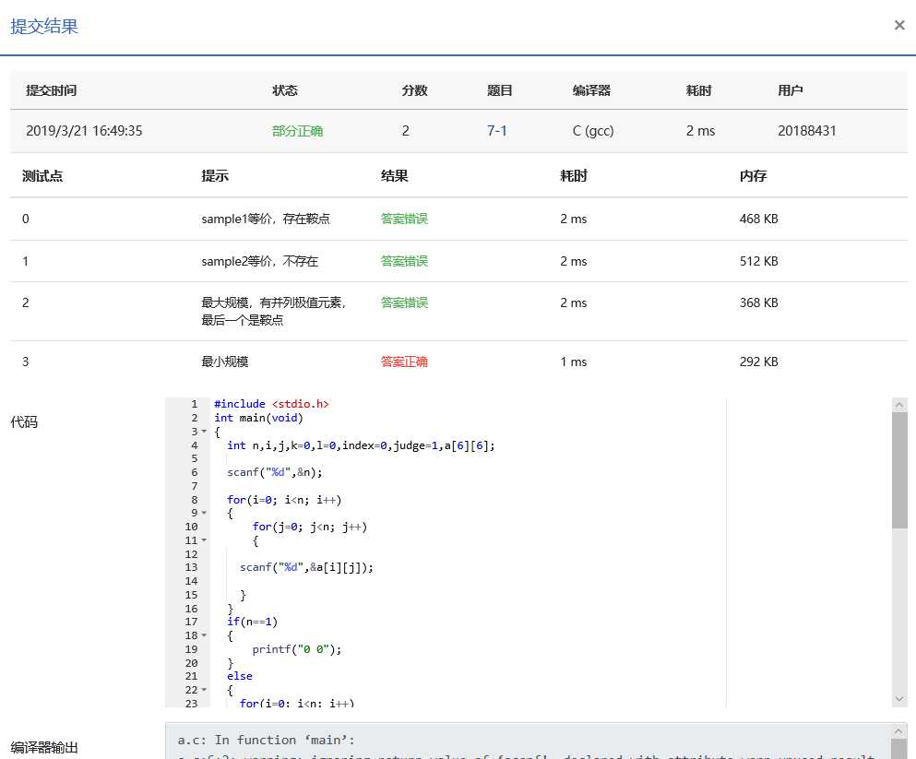Click hint sample1等价，存在鞍点

click(x=266, y=219)
